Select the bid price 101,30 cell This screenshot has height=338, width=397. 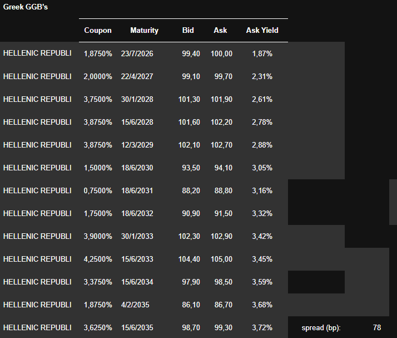tap(191, 99)
